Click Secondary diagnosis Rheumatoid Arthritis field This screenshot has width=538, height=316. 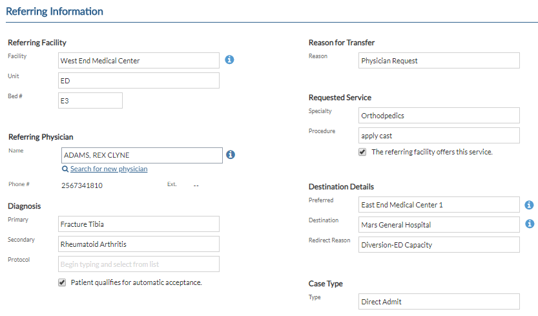pyautogui.click(x=139, y=244)
